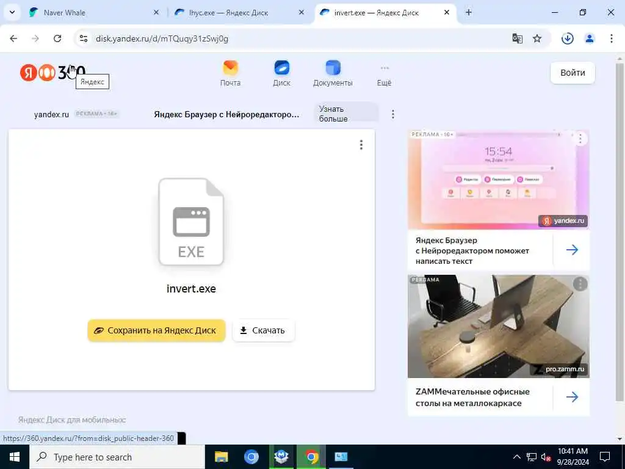Translate this page icon
Viewport: 625px width, 469px height.
coord(518,38)
